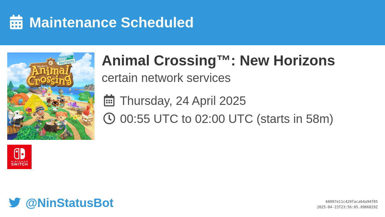Click calendar icon beside Thursday date
The image size is (385, 217).
(109, 100)
